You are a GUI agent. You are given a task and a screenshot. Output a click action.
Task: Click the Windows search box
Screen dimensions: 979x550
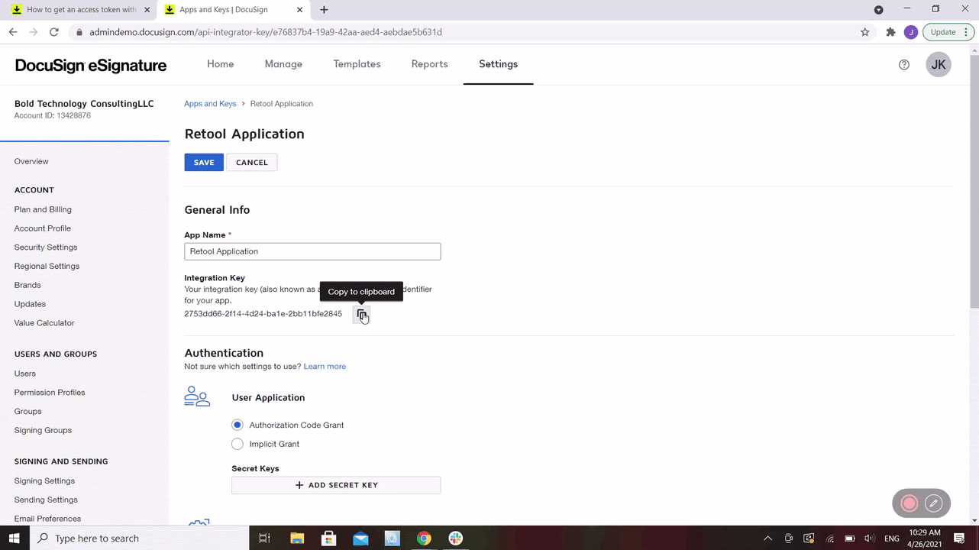tap(139, 539)
